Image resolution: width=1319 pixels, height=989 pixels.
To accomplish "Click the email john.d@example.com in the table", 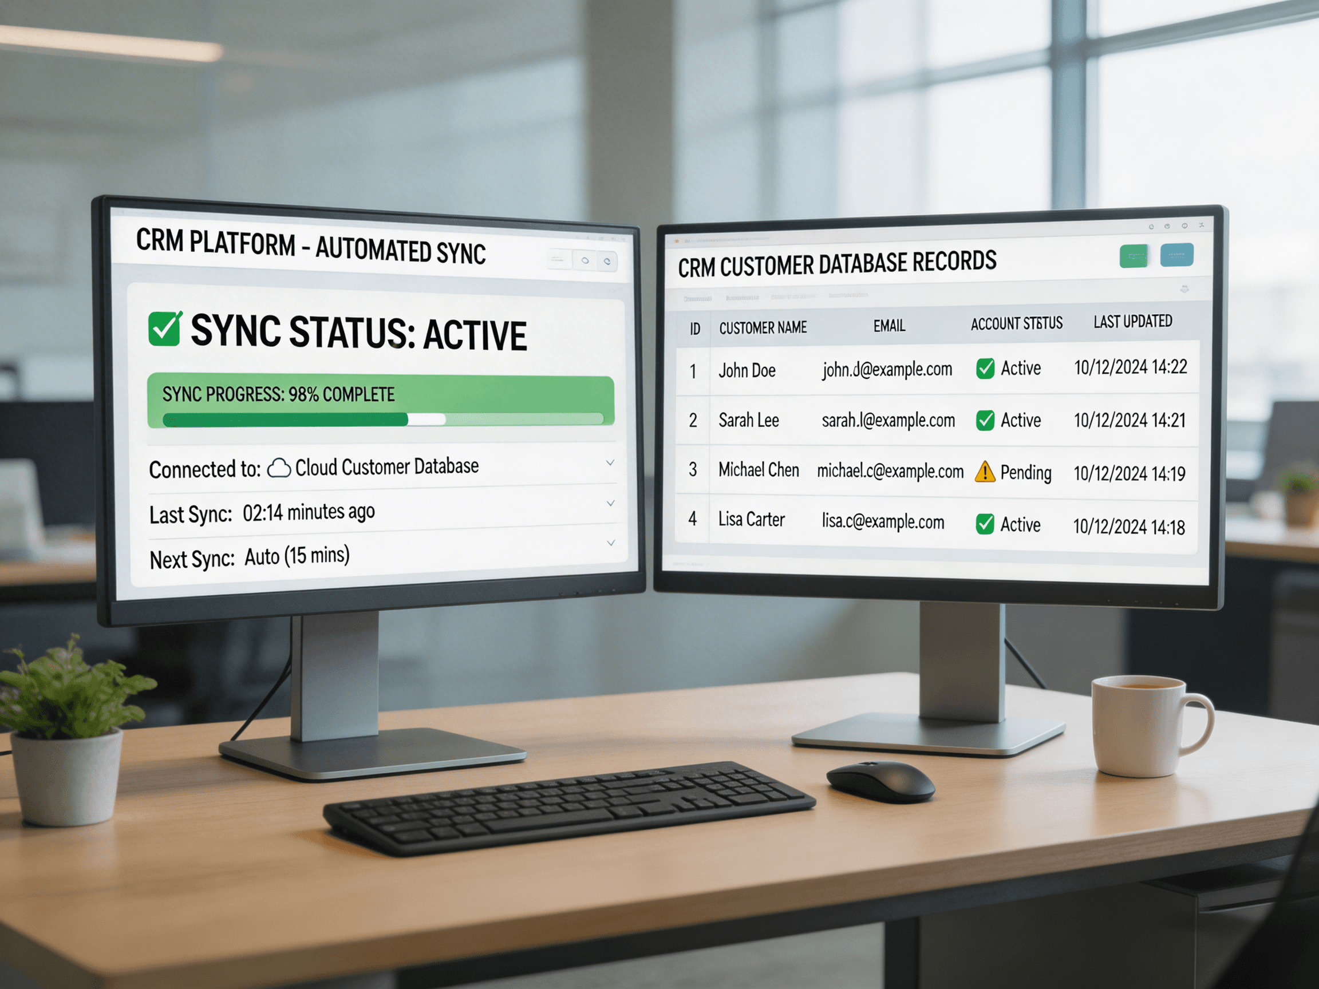I will click(x=888, y=369).
